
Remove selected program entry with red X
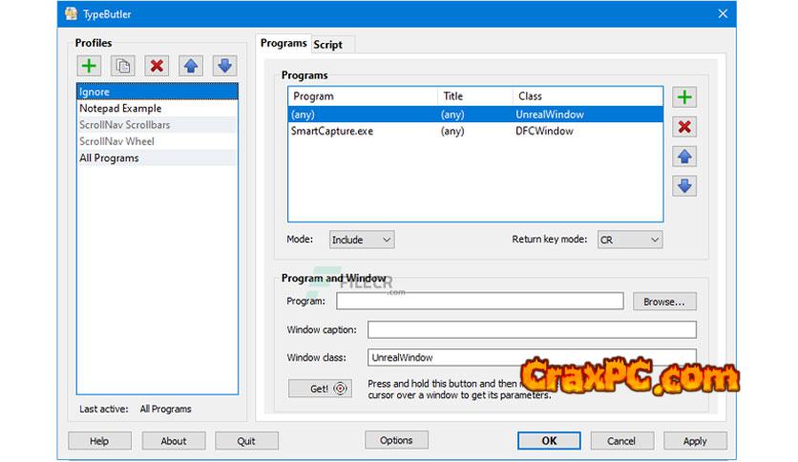(x=684, y=127)
